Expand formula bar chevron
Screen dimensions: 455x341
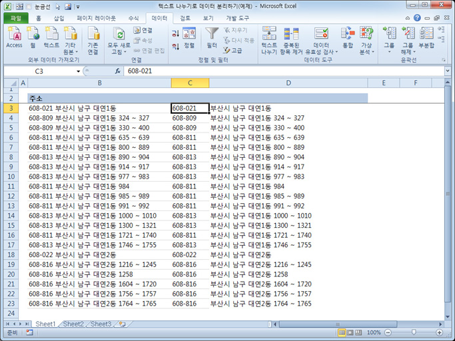(x=447, y=71)
